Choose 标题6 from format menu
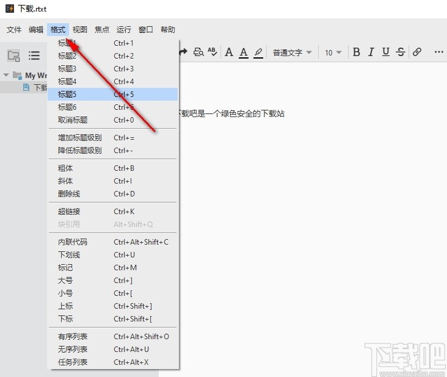 (x=113, y=107)
